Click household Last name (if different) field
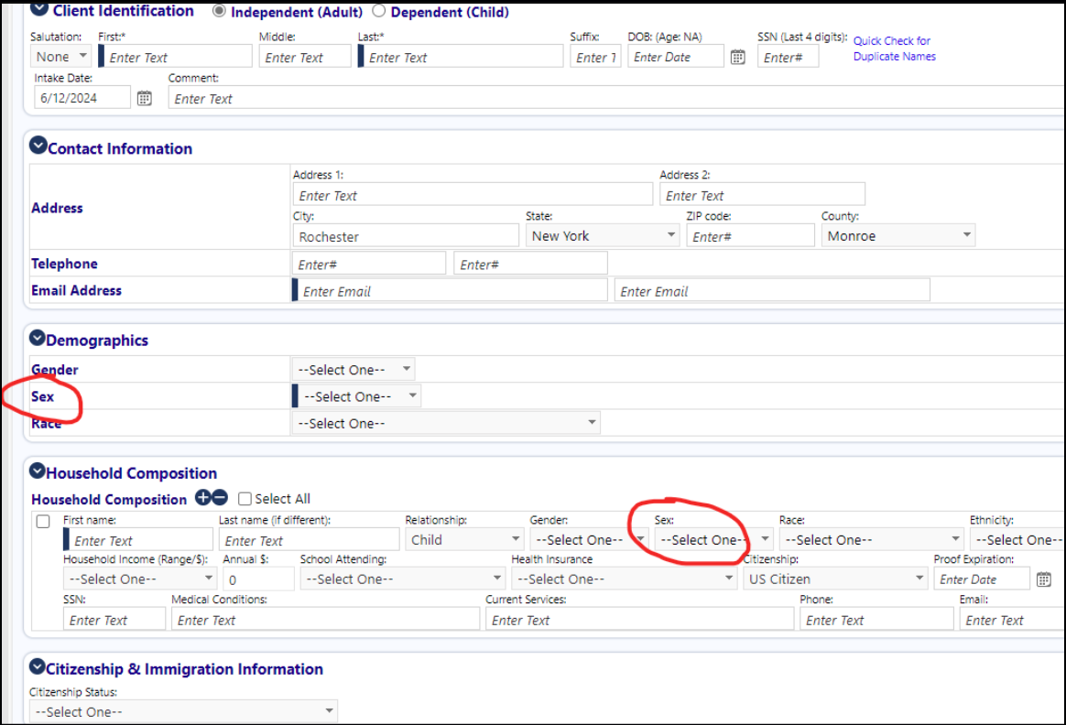The height and width of the screenshot is (725, 1066). [309, 539]
